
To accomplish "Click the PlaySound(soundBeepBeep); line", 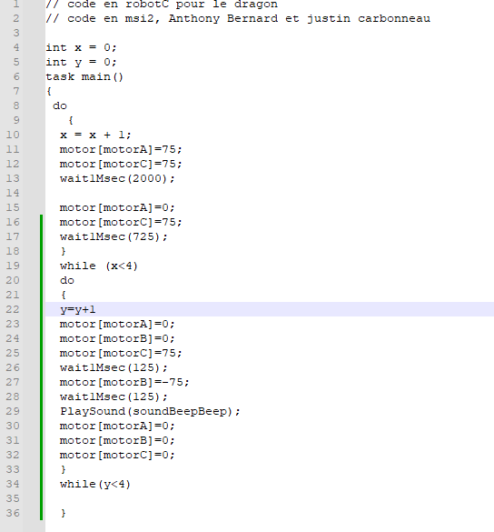I will point(150,411).
